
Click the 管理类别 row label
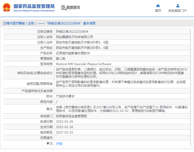[46, 58]
